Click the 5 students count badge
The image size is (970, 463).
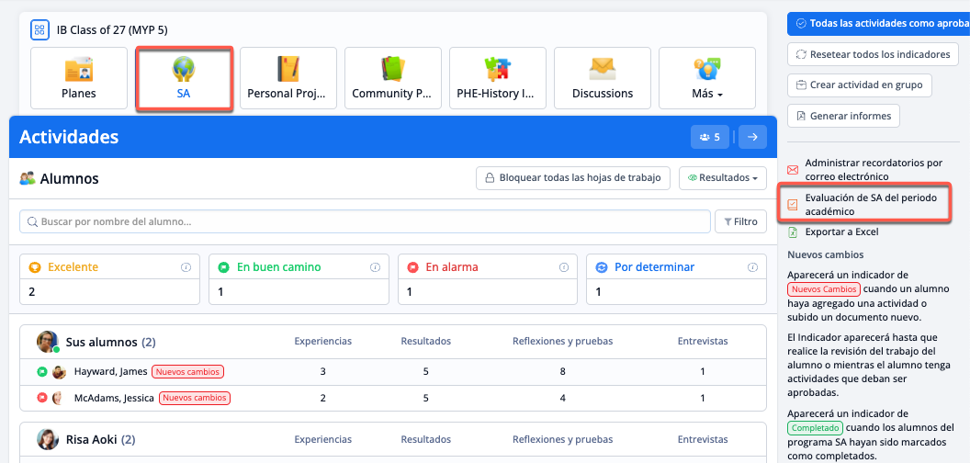pyautogui.click(x=709, y=137)
